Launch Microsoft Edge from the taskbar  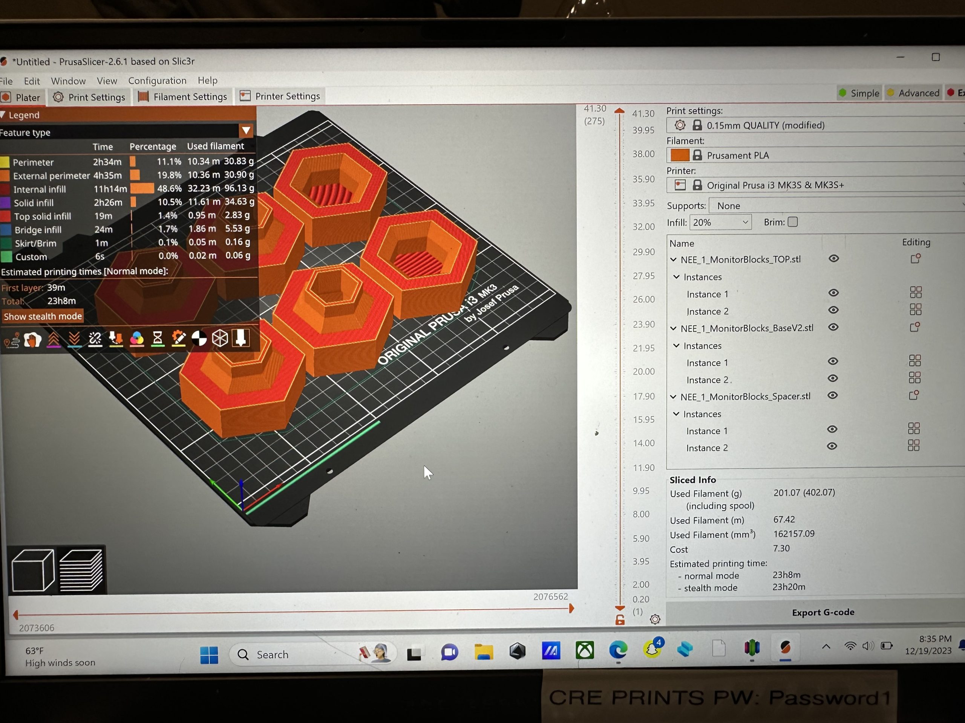[618, 650]
